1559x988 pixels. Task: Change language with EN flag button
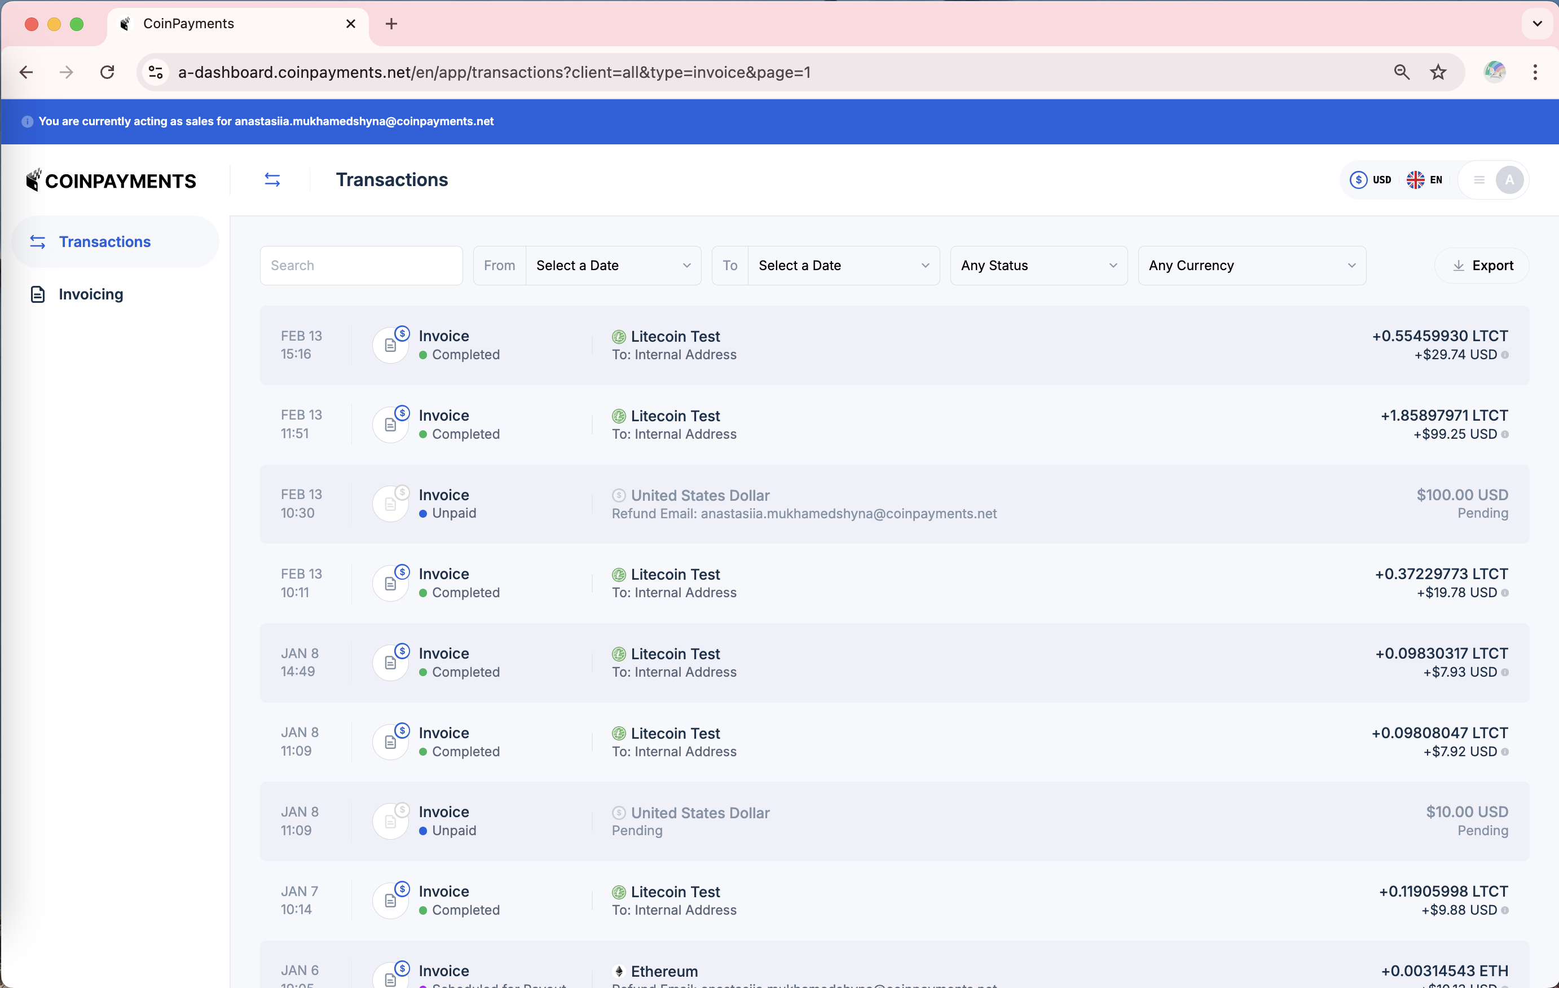coord(1424,180)
